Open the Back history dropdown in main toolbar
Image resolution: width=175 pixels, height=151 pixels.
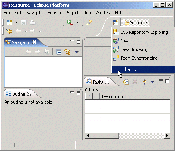pos(26,31)
